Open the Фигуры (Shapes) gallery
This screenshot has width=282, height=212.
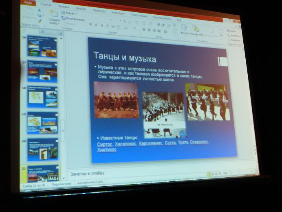[x=184, y=30]
